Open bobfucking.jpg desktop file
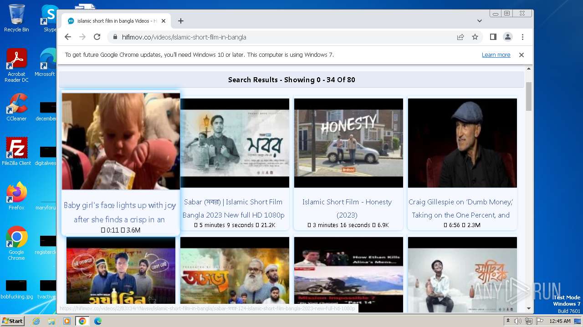 click(x=16, y=290)
